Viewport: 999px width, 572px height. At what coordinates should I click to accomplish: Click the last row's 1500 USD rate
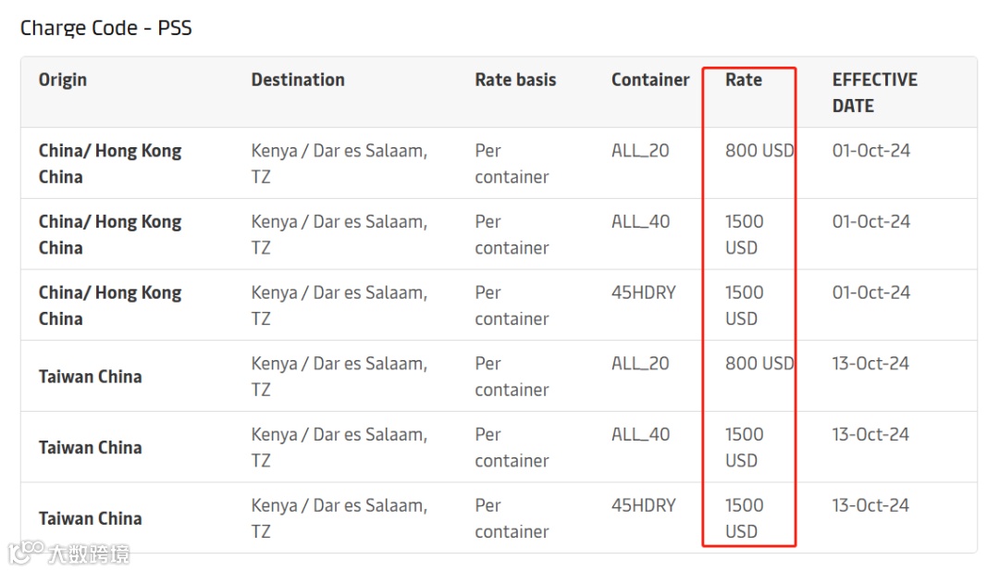(744, 518)
